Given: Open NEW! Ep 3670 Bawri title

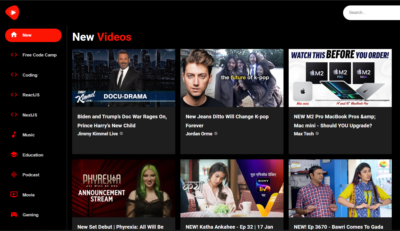Looking at the screenshot, I should click(338, 227).
